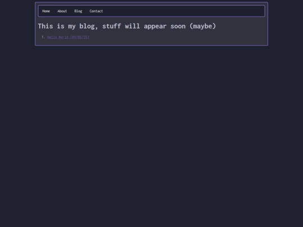Click the word "my" in the heading
303x227 pixels.
72,27
